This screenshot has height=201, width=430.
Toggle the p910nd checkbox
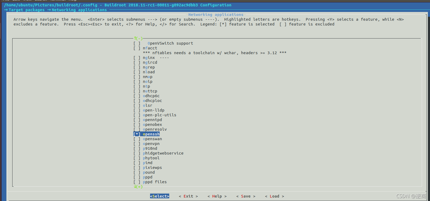click(x=137, y=148)
